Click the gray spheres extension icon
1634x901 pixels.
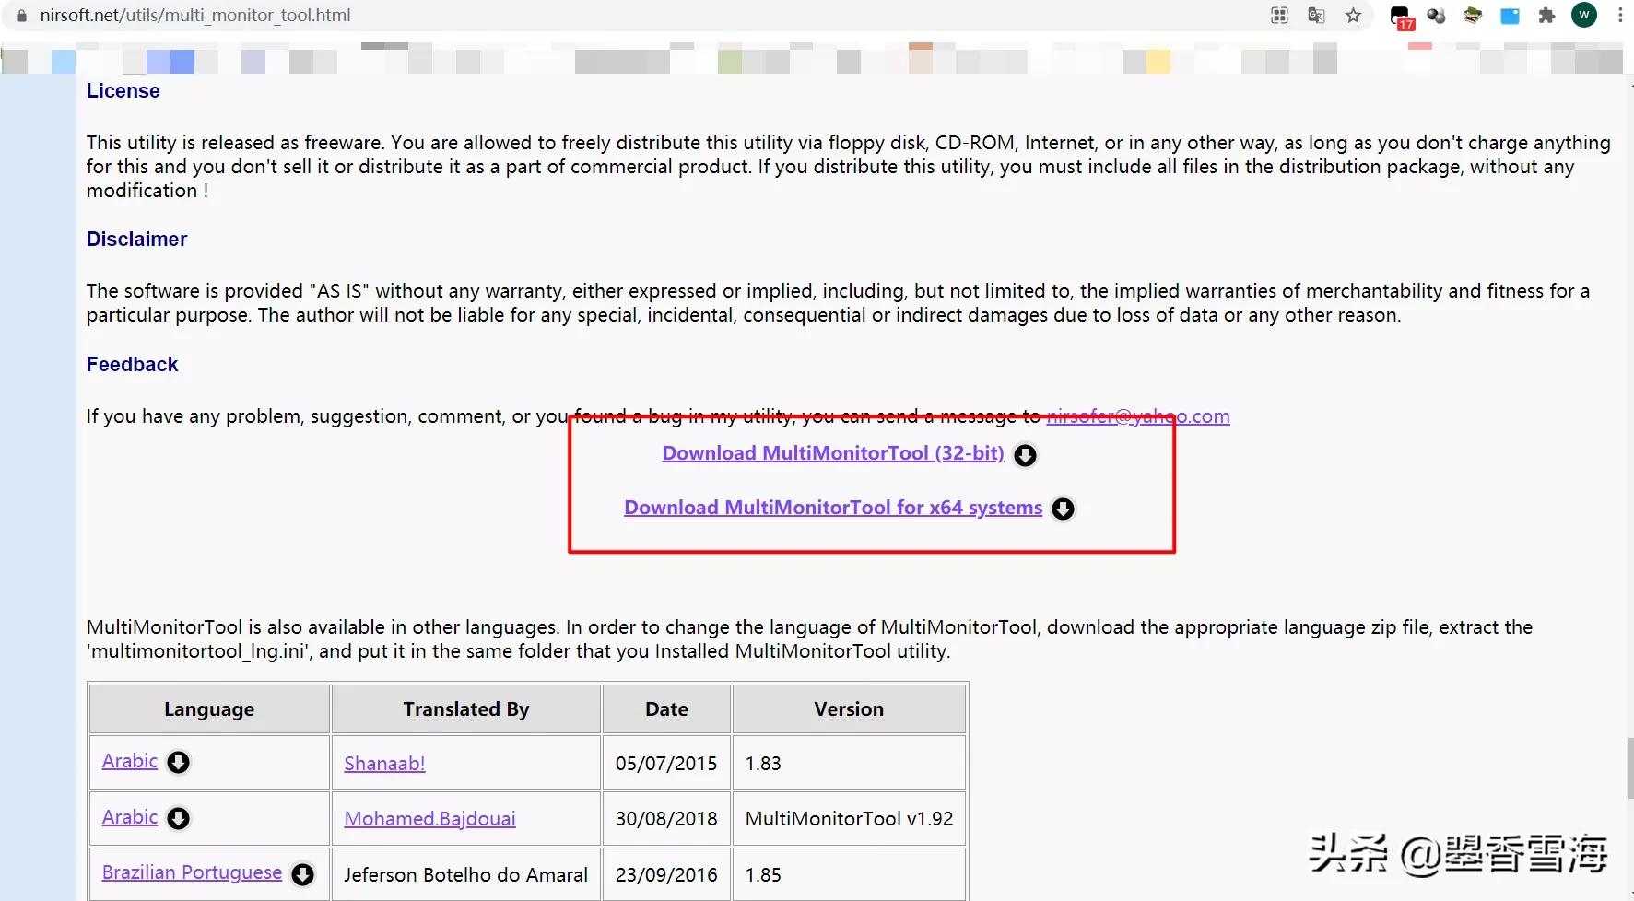tap(1436, 15)
